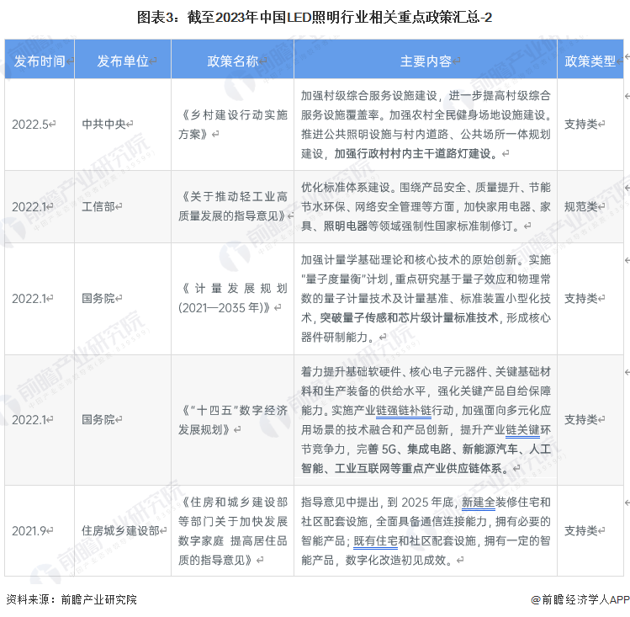This screenshot has width=630, height=617.
Task: Select the 工信部 issuer cell
Action: (98, 206)
